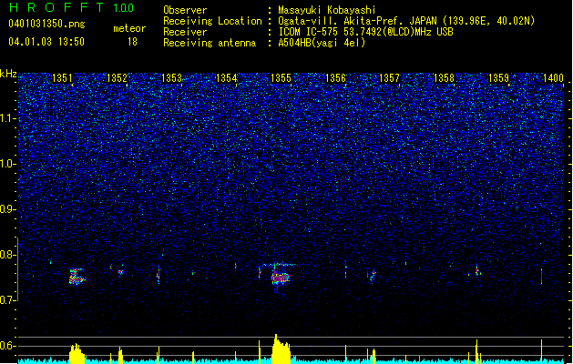The height and width of the screenshot is (364, 573).
Task: Click the meteor echo blob near 1351
Action: coord(76,277)
